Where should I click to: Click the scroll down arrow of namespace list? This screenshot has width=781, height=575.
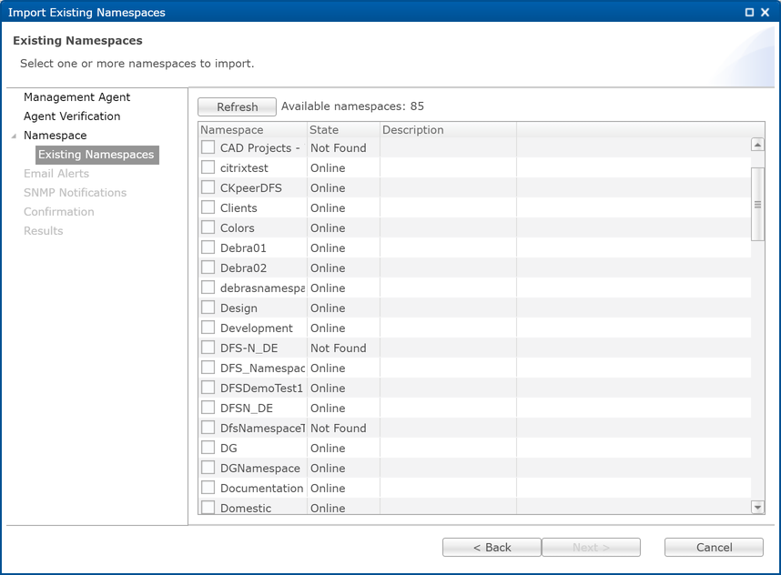757,508
